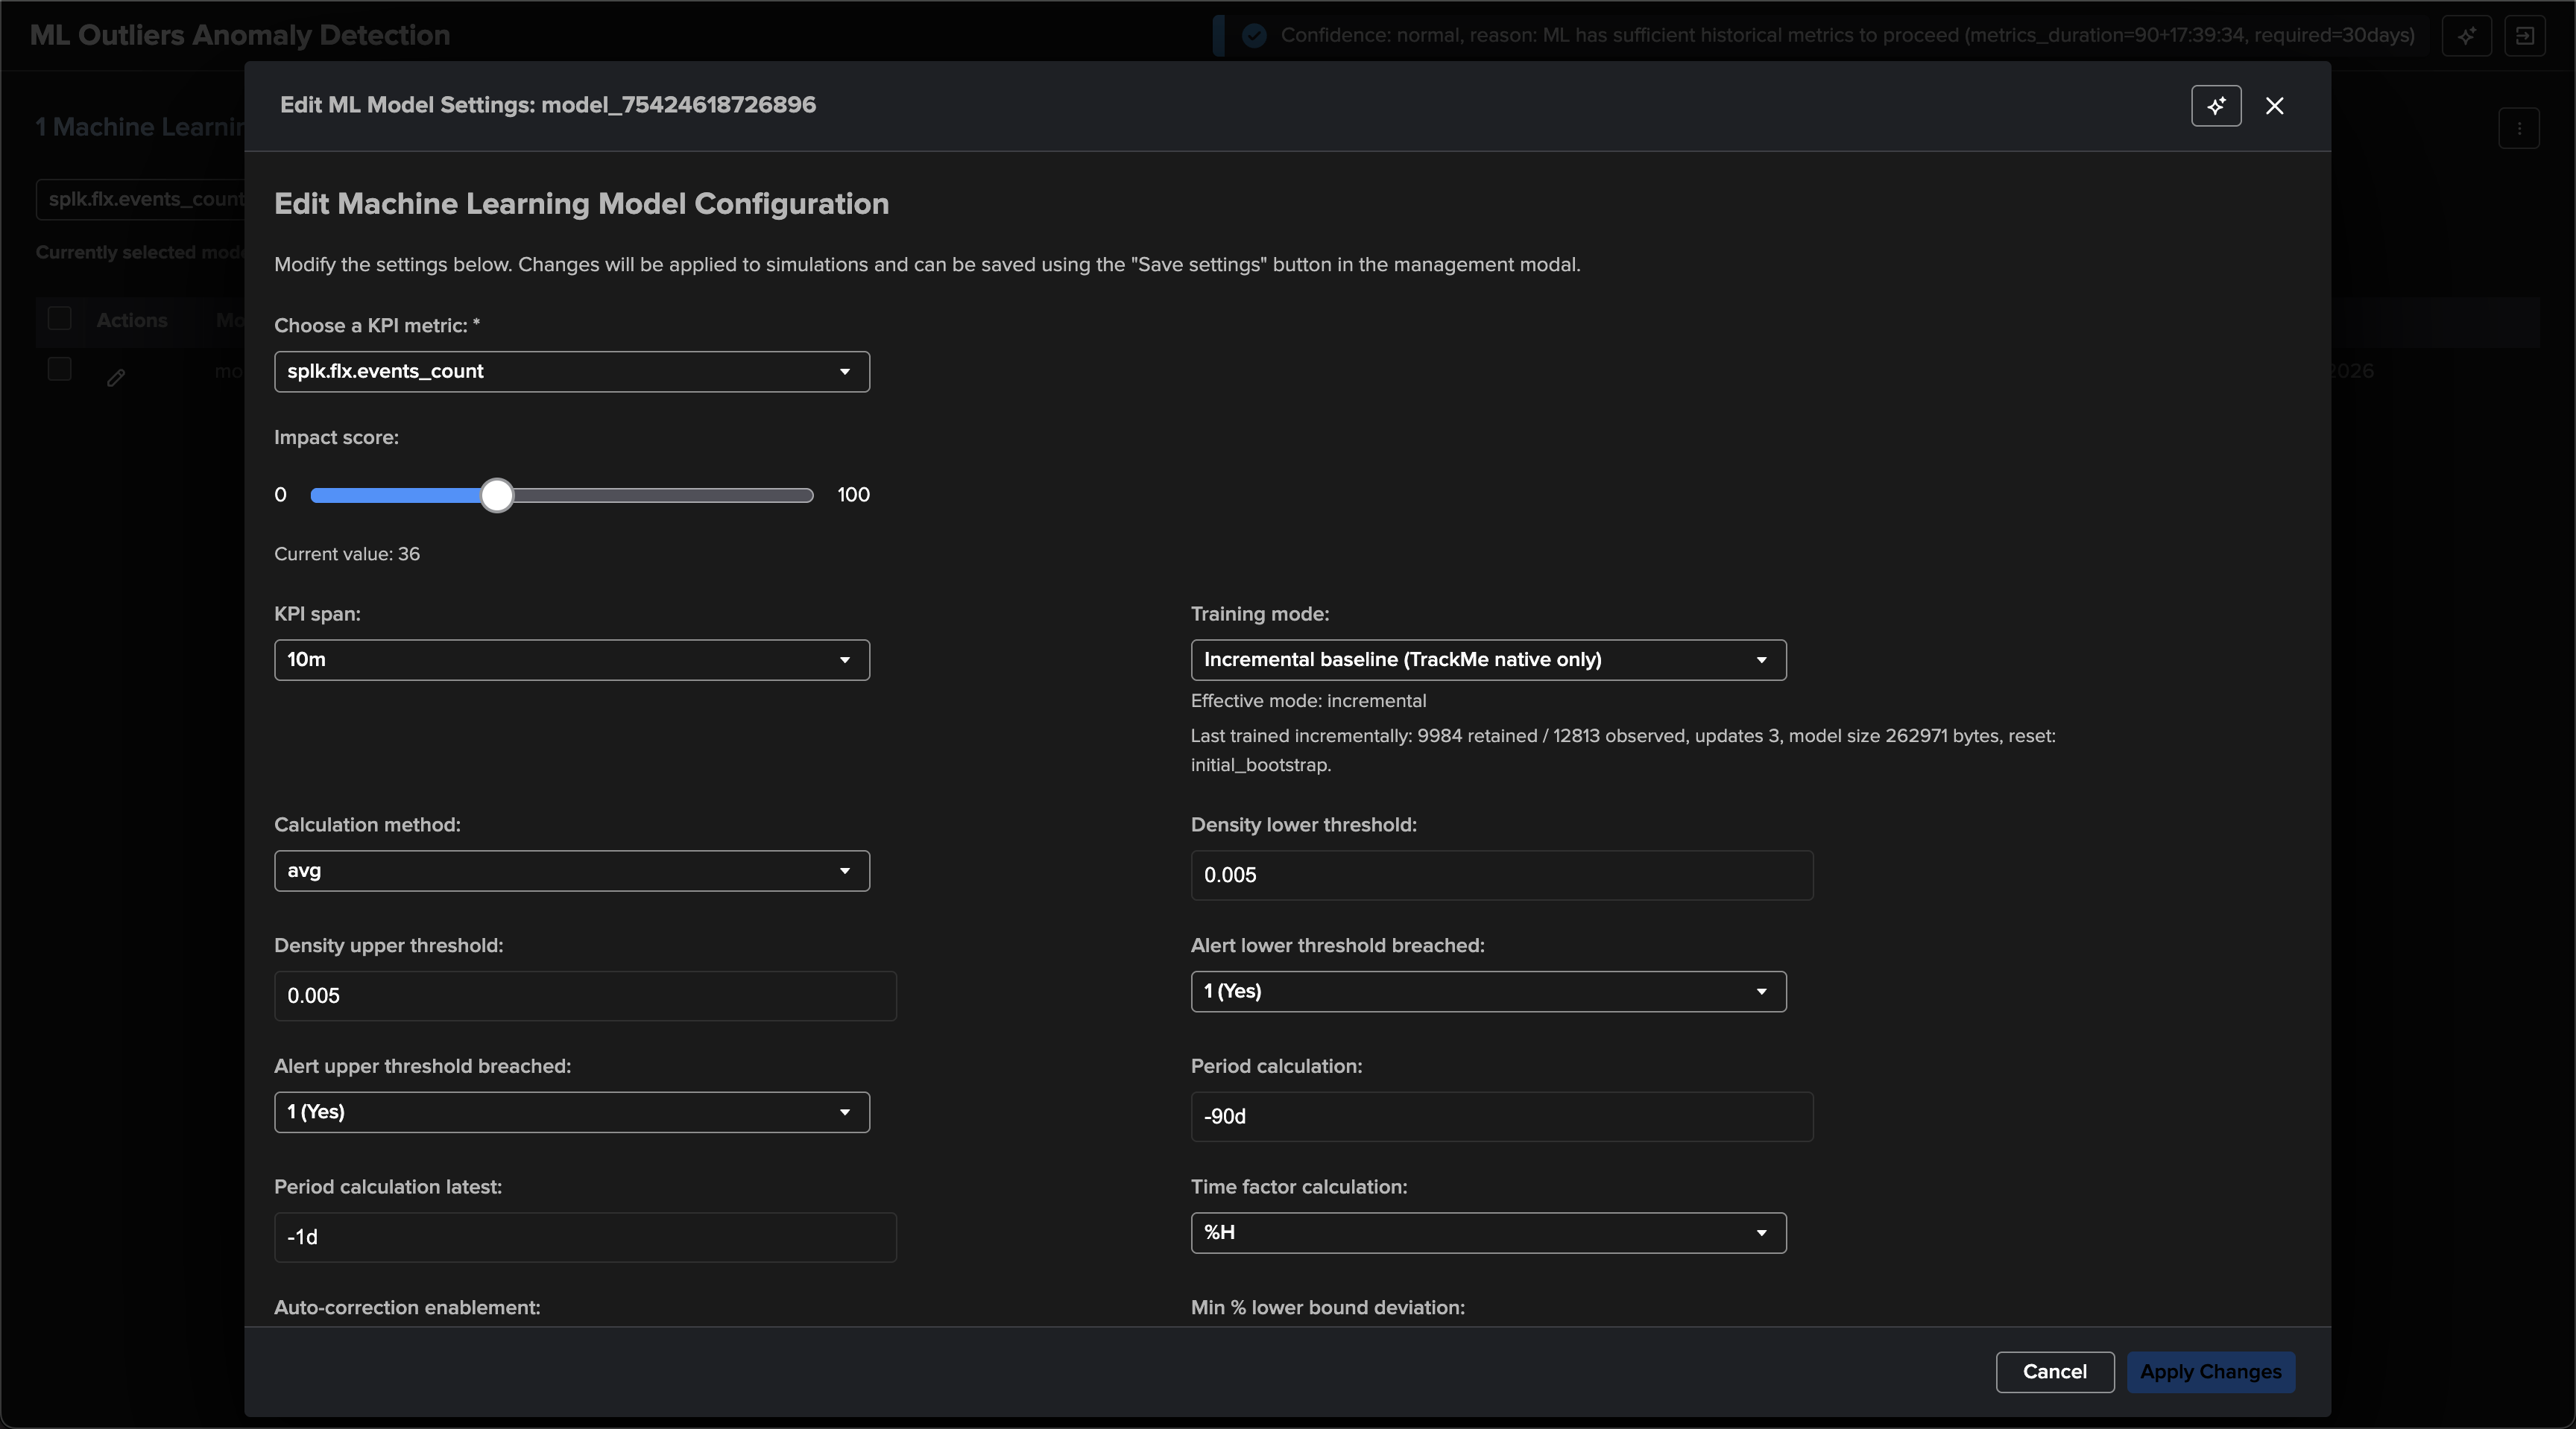Expand the Time factor calculation dropdown
Viewport: 2576px width, 1429px height.
(x=1488, y=1233)
